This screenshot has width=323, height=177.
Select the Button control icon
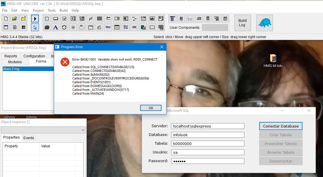[55, 19]
